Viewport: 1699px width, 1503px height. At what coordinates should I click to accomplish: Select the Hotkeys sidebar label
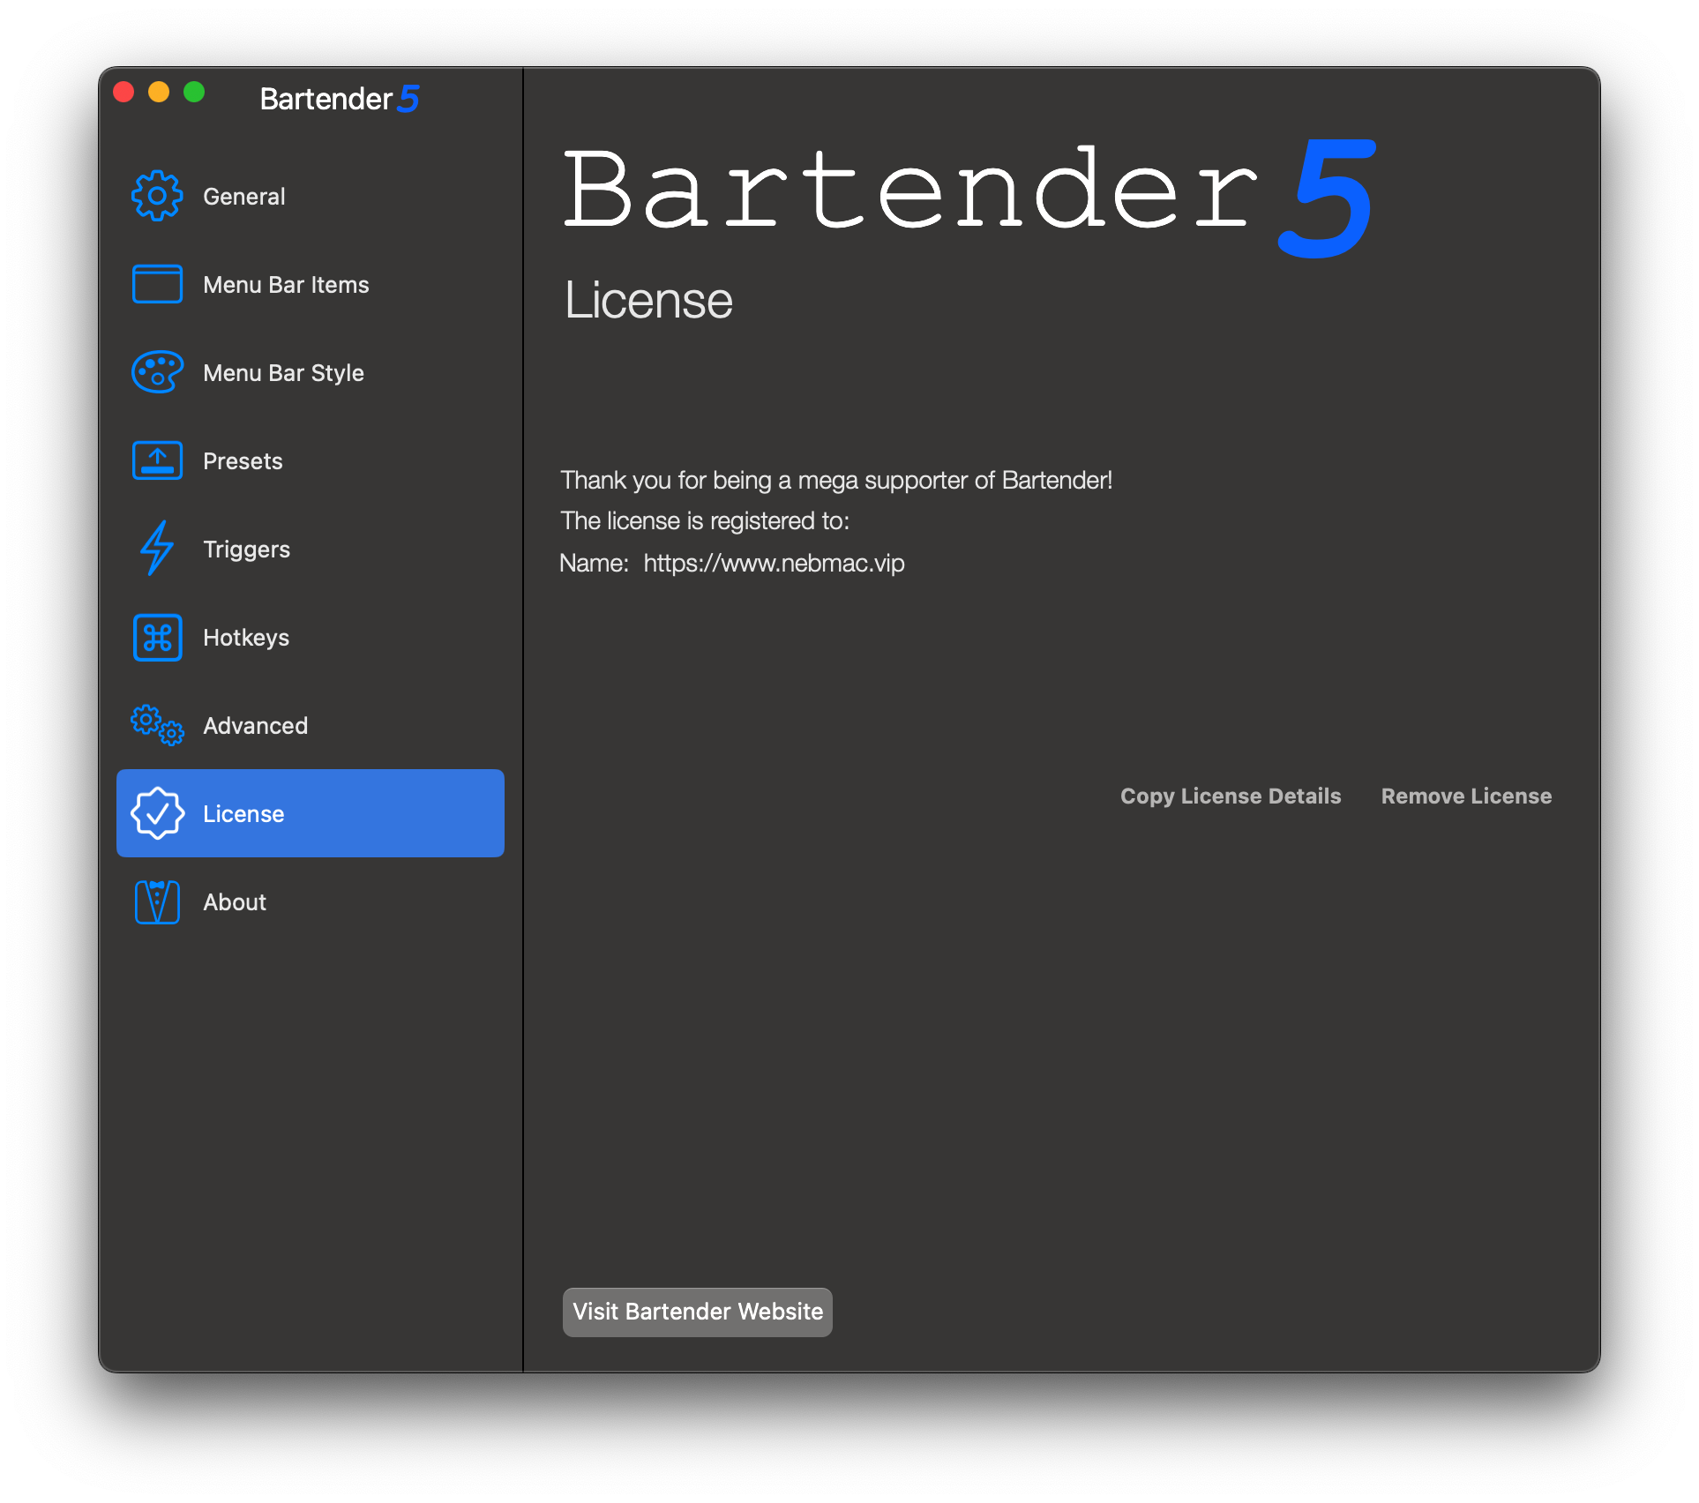(x=246, y=637)
